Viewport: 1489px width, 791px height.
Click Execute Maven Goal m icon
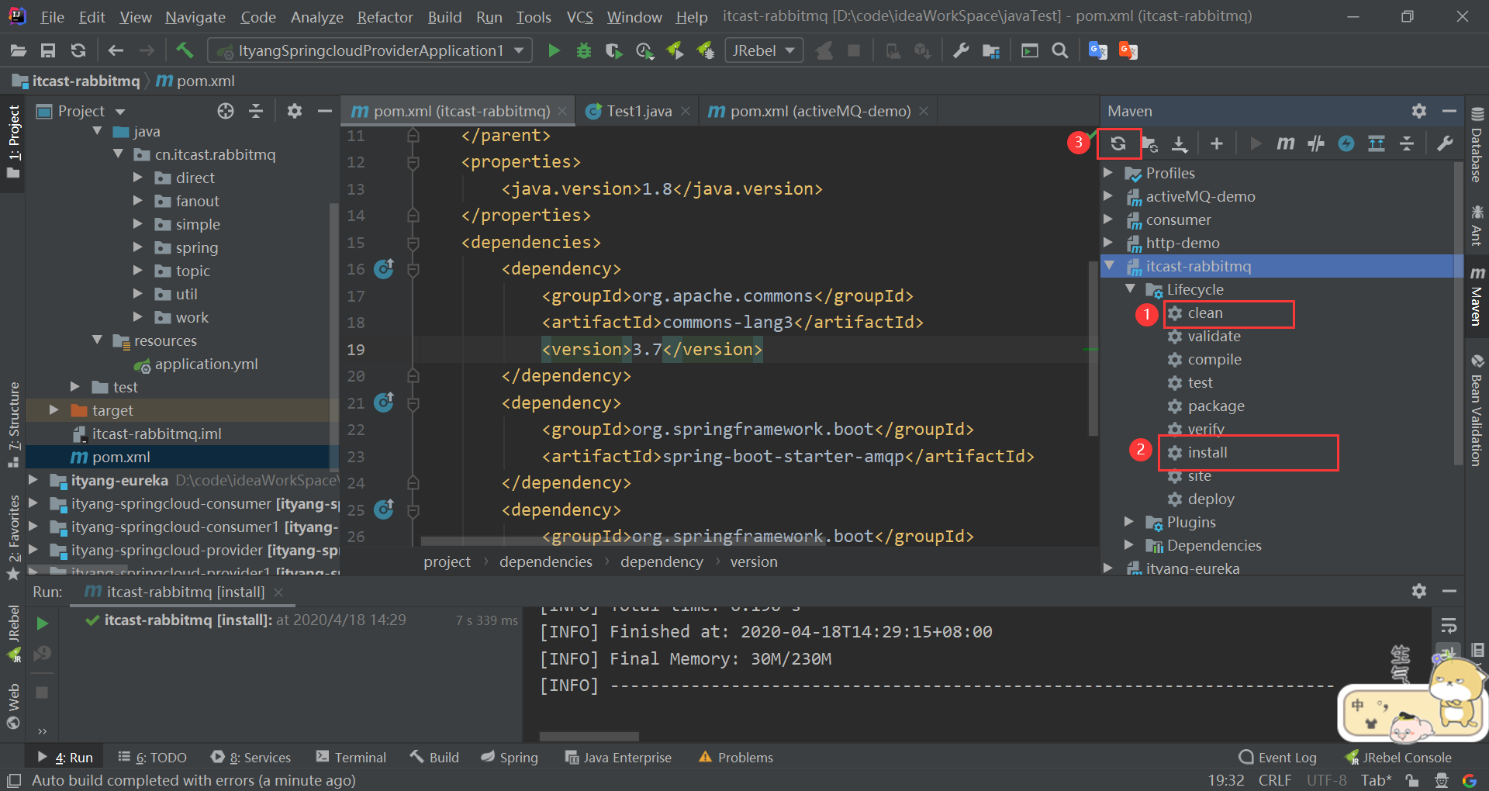coord(1285,143)
